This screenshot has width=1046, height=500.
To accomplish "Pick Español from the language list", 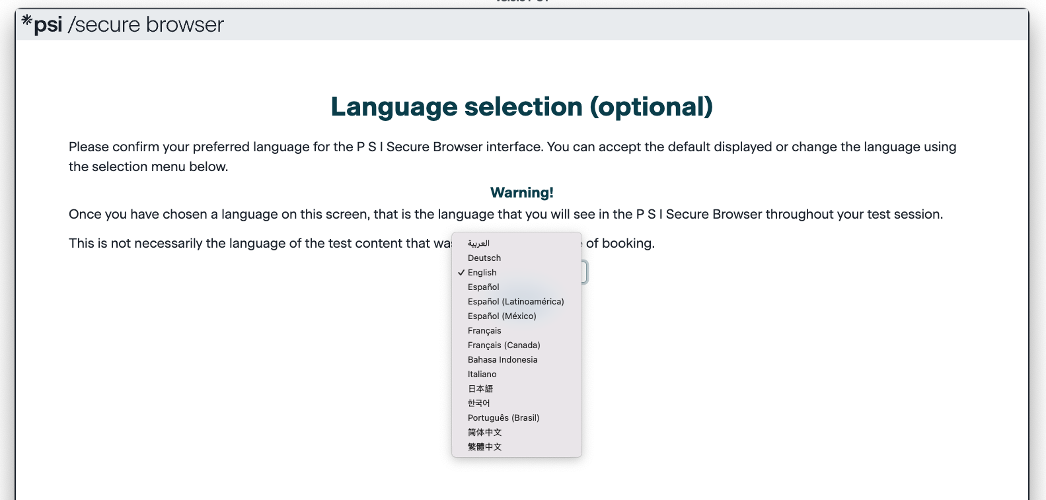I will [484, 287].
